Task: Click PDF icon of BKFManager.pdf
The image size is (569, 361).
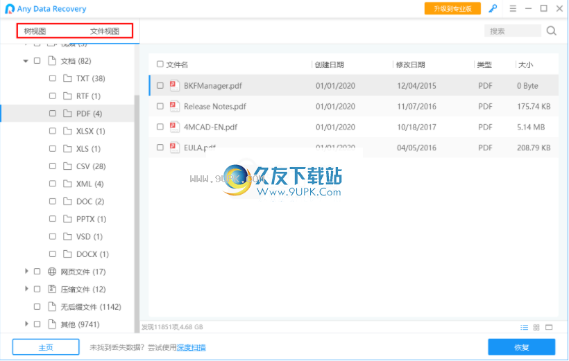Action: pos(175,85)
